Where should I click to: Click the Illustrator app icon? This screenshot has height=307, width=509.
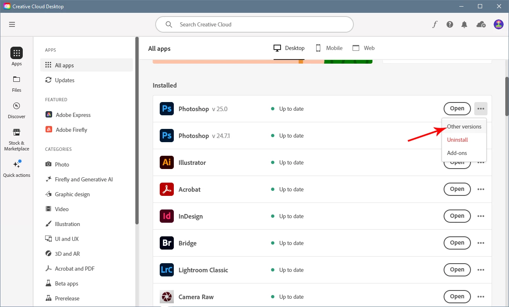pos(167,162)
